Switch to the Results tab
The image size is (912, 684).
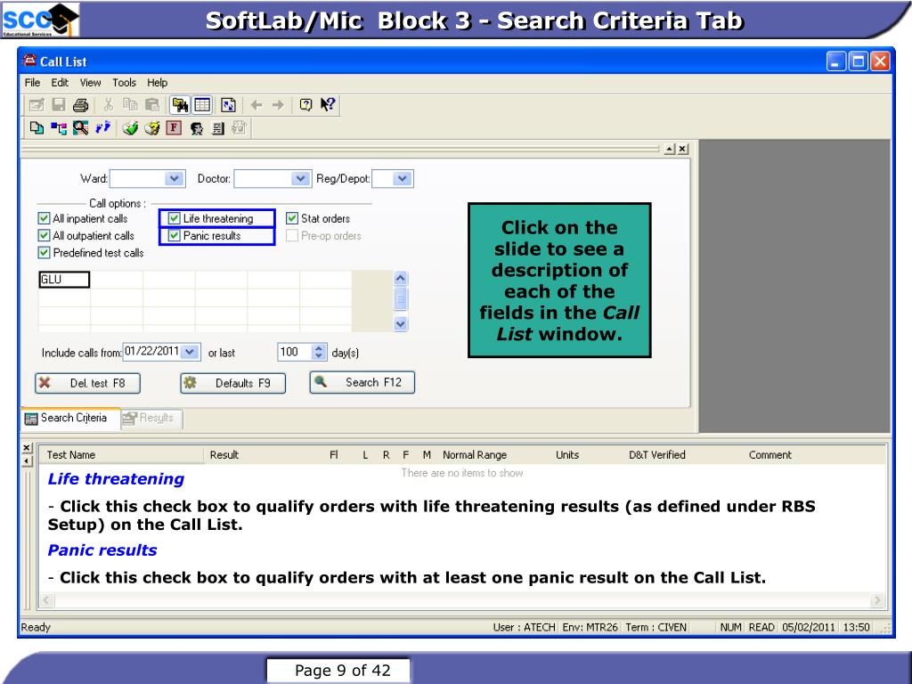tap(151, 419)
